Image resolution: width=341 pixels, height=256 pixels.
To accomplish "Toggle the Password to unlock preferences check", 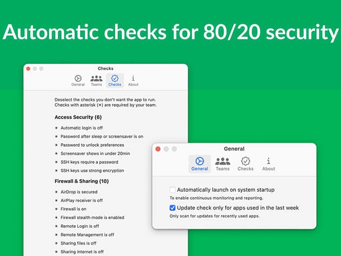I will click(x=56, y=145).
